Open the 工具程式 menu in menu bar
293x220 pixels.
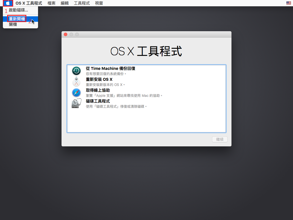pyautogui.click(x=82, y=3)
